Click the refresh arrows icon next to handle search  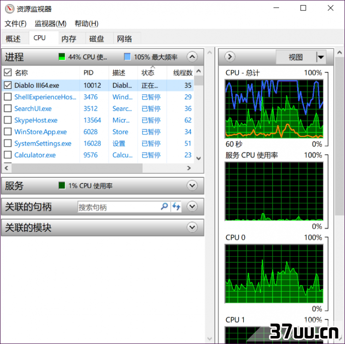pyautogui.click(x=176, y=207)
